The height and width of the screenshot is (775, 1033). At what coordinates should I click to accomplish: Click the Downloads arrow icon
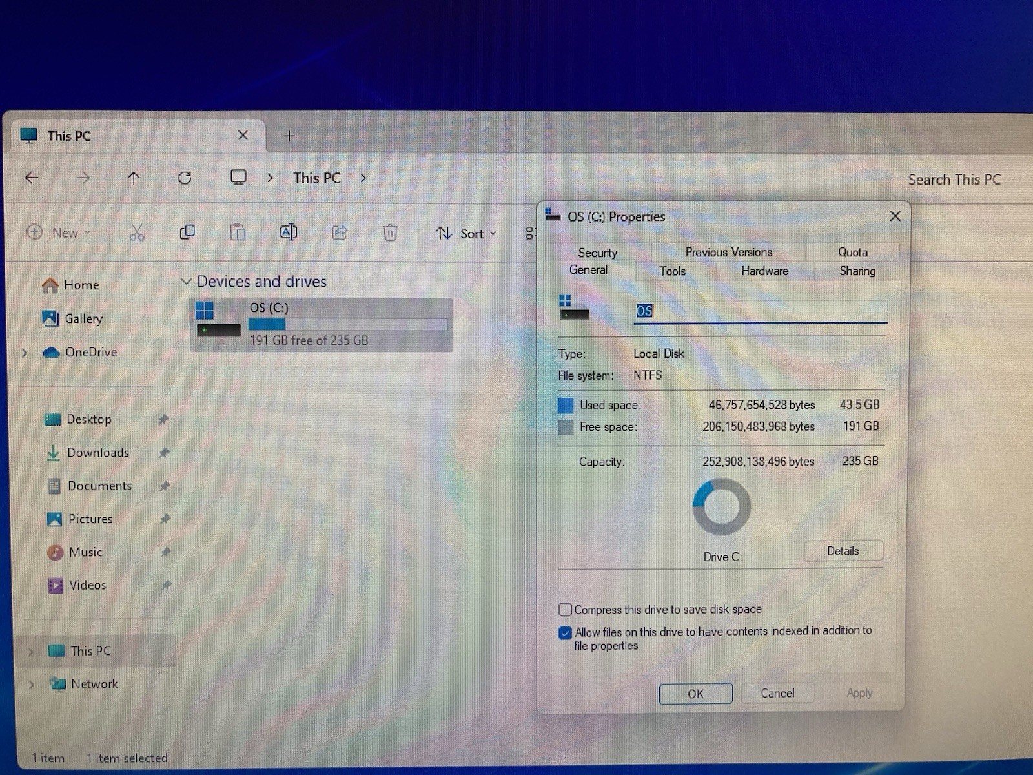coord(54,453)
